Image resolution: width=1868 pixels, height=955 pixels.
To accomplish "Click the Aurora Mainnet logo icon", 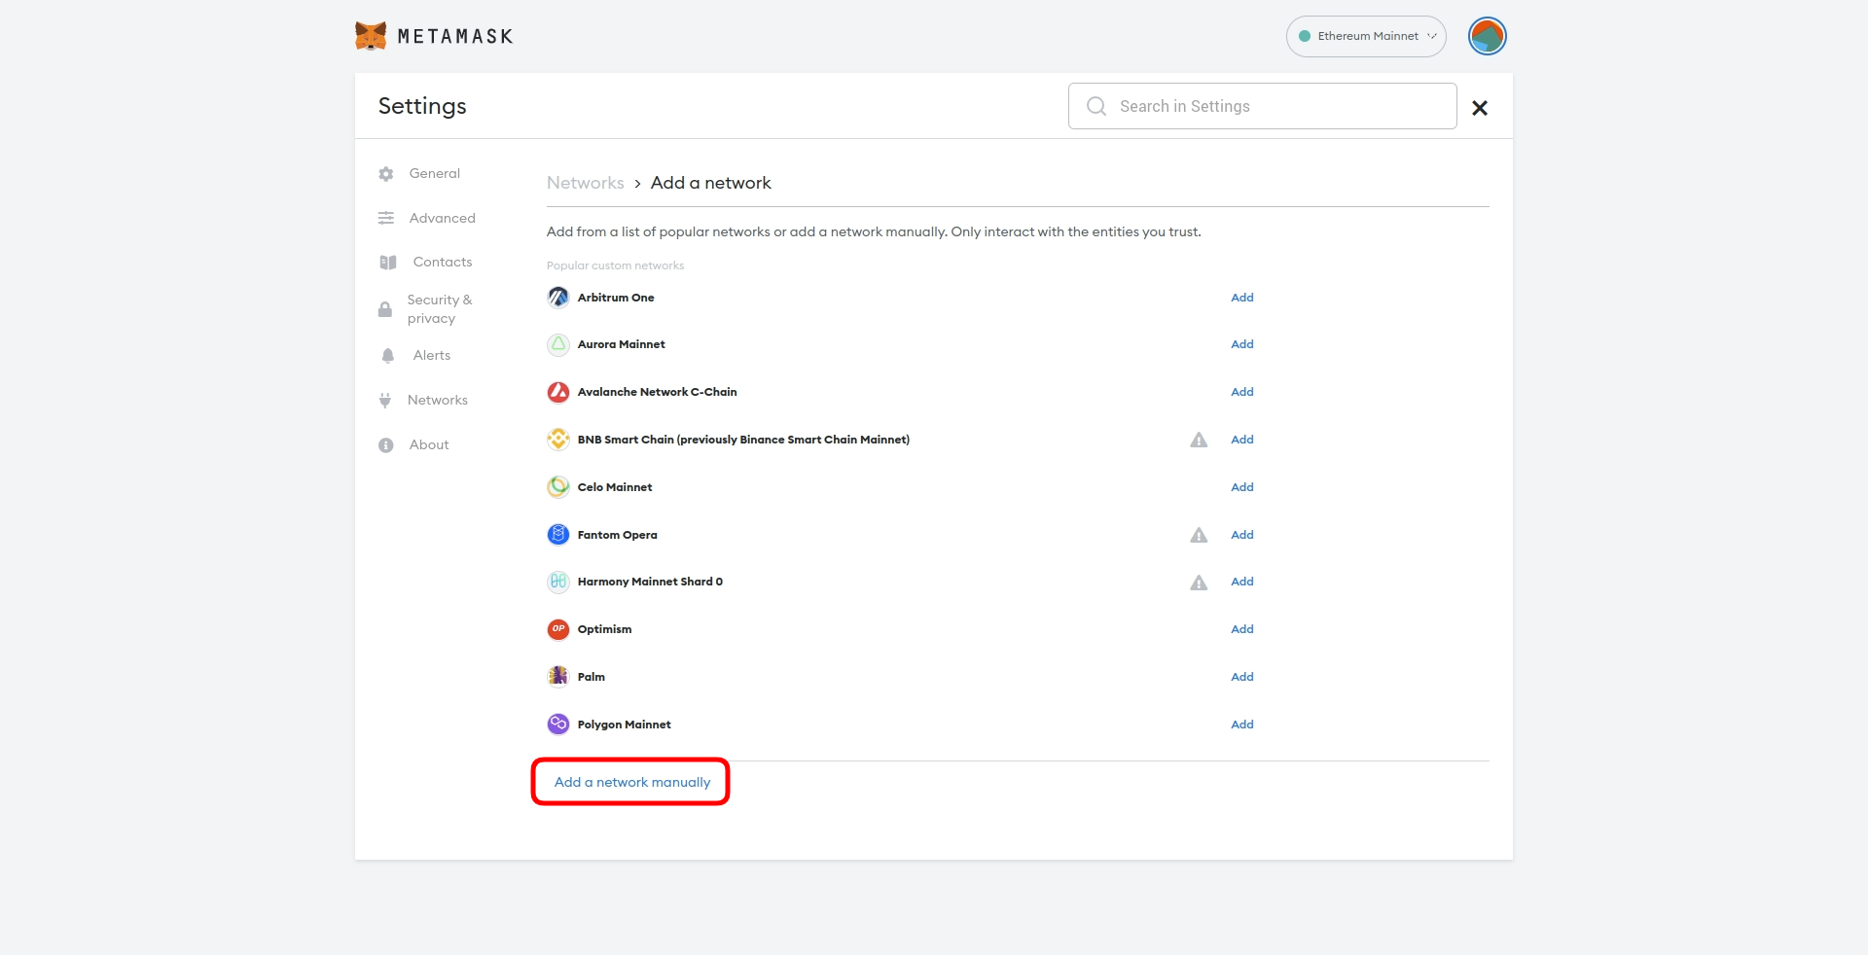I will [x=558, y=344].
